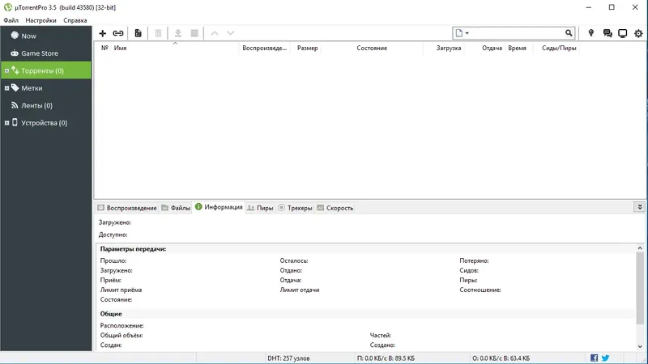Select Метки in the sidebar
The image size is (648, 364).
click(46, 88)
